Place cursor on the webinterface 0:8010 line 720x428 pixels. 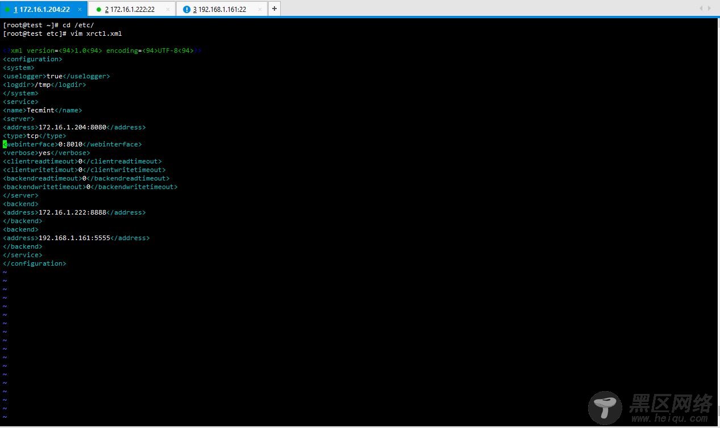71,144
